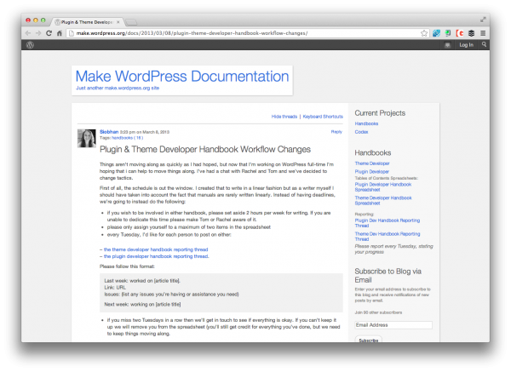Image resolution: width=511 pixels, height=372 pixels.
Task: Open Plugin Developer sidebar link
Action: tap(371, 171)
